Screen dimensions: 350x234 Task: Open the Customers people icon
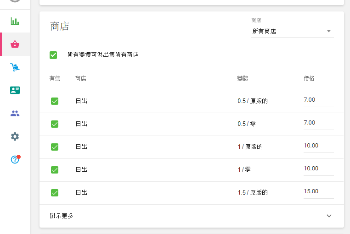pos(15,113)
